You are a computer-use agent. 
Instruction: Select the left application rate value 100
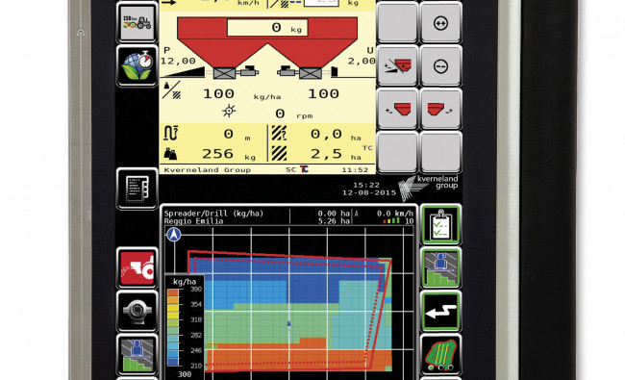click(218, 94)
